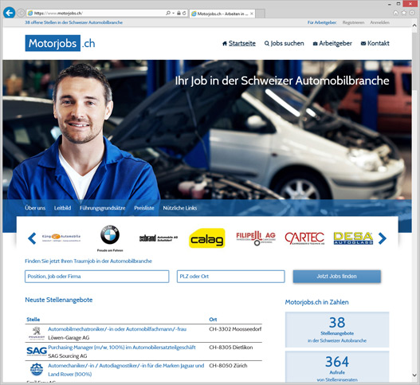Open the Purchasing Manager job listing
The width and height of the screenshot is (420, 385).
point(122,348)
